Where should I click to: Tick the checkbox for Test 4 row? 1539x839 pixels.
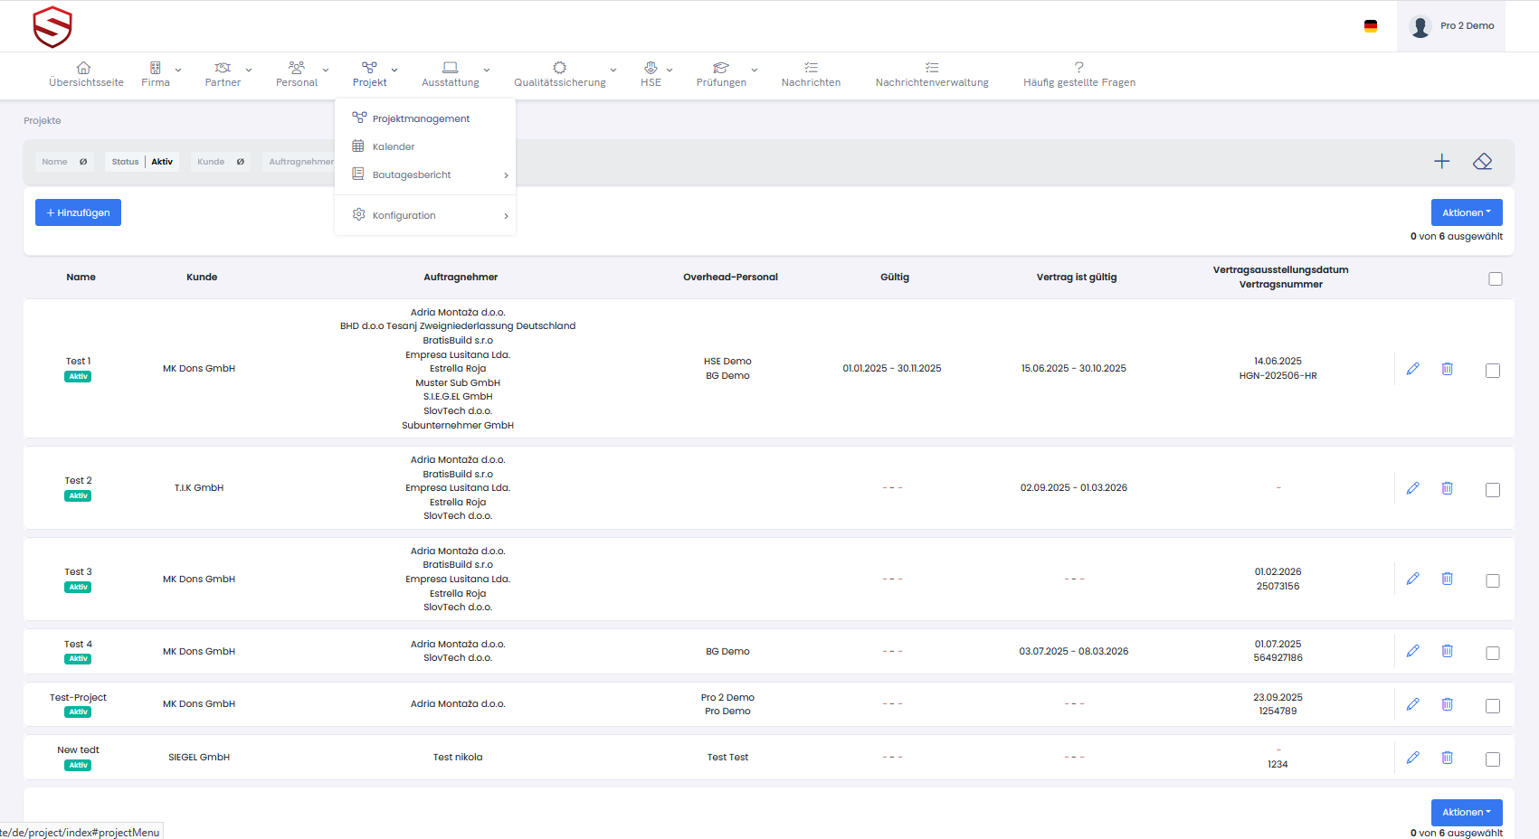pos(1492,653)
